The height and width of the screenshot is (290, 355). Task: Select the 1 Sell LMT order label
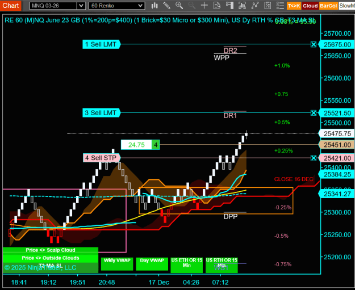pyautogui.click(x=101, y=44)
